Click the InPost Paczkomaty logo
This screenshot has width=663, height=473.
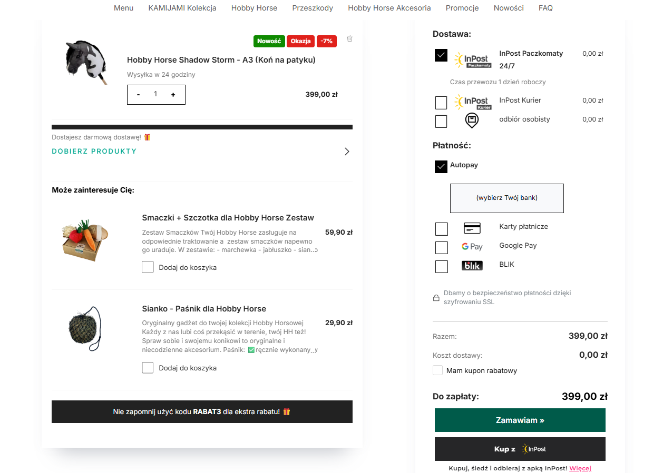pos(473,60)
